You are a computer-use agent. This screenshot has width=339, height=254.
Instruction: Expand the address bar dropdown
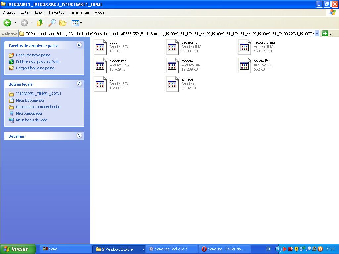tap(317, 33)
